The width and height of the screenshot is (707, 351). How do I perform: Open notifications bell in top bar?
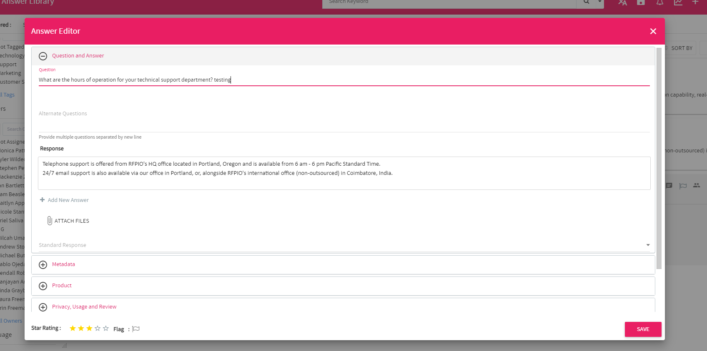pyautogui.click(x=659, y=2)
